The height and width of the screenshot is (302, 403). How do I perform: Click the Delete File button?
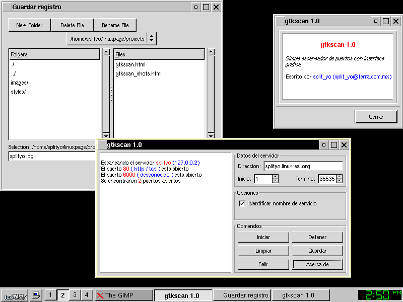point(72,25)
